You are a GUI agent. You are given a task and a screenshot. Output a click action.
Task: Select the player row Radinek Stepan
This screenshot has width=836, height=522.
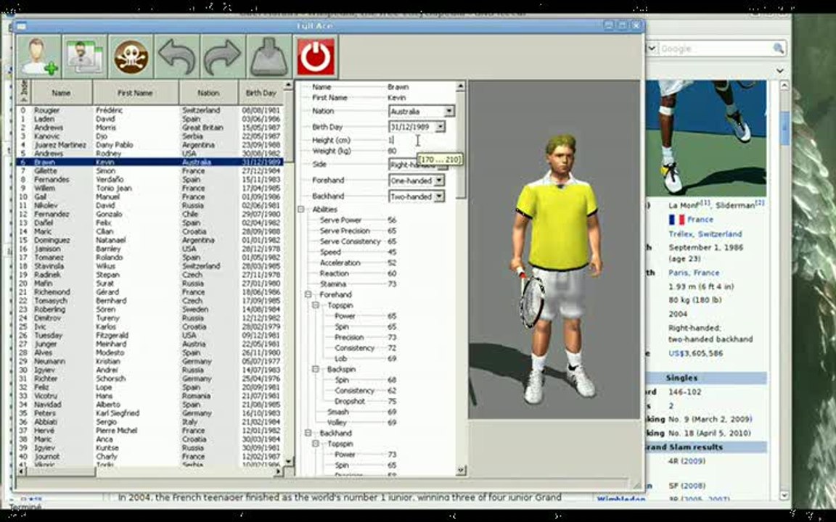[149, 275]
